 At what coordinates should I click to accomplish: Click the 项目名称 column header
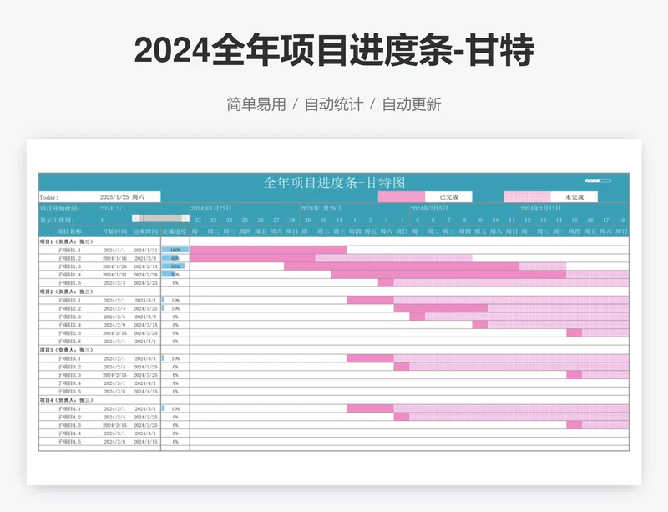[69, 231]
